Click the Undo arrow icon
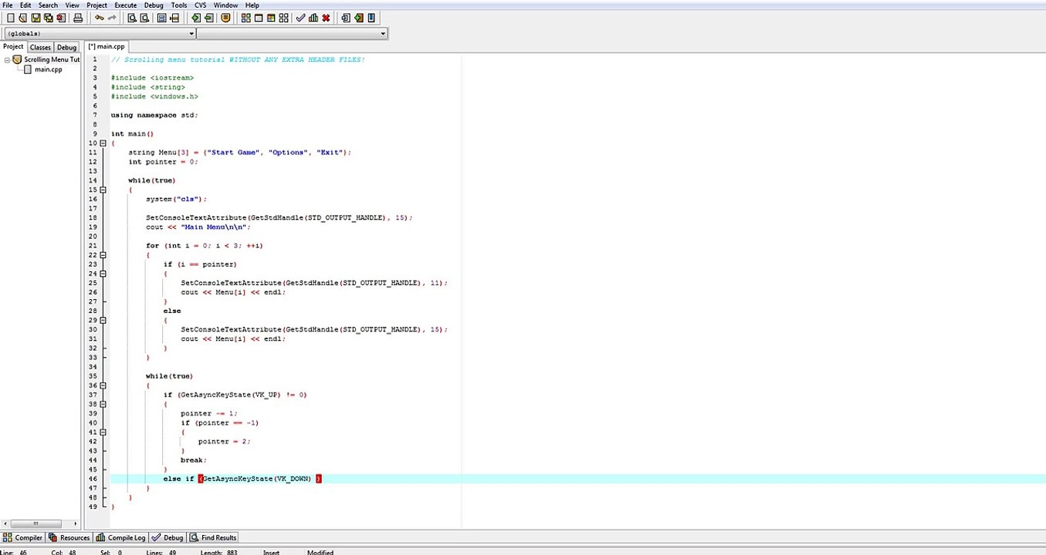 click(100, 18)
